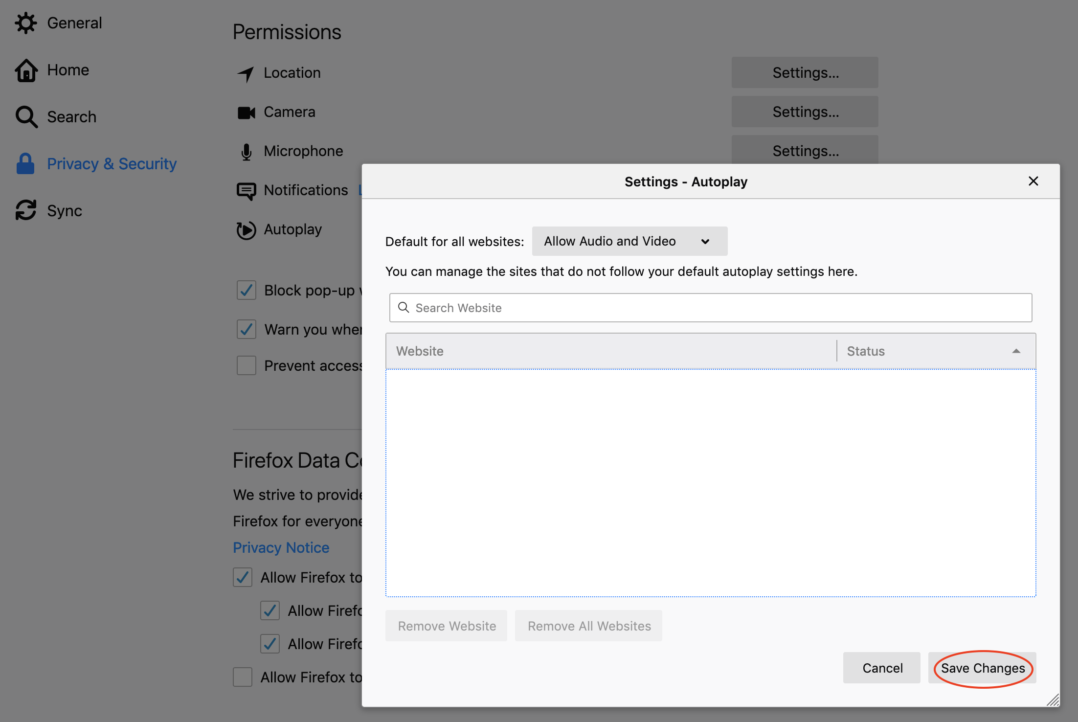Enable the last unchecked Allow Firefox to checkbox
This screenshot has height=722, width=1078.
point(243,677)
